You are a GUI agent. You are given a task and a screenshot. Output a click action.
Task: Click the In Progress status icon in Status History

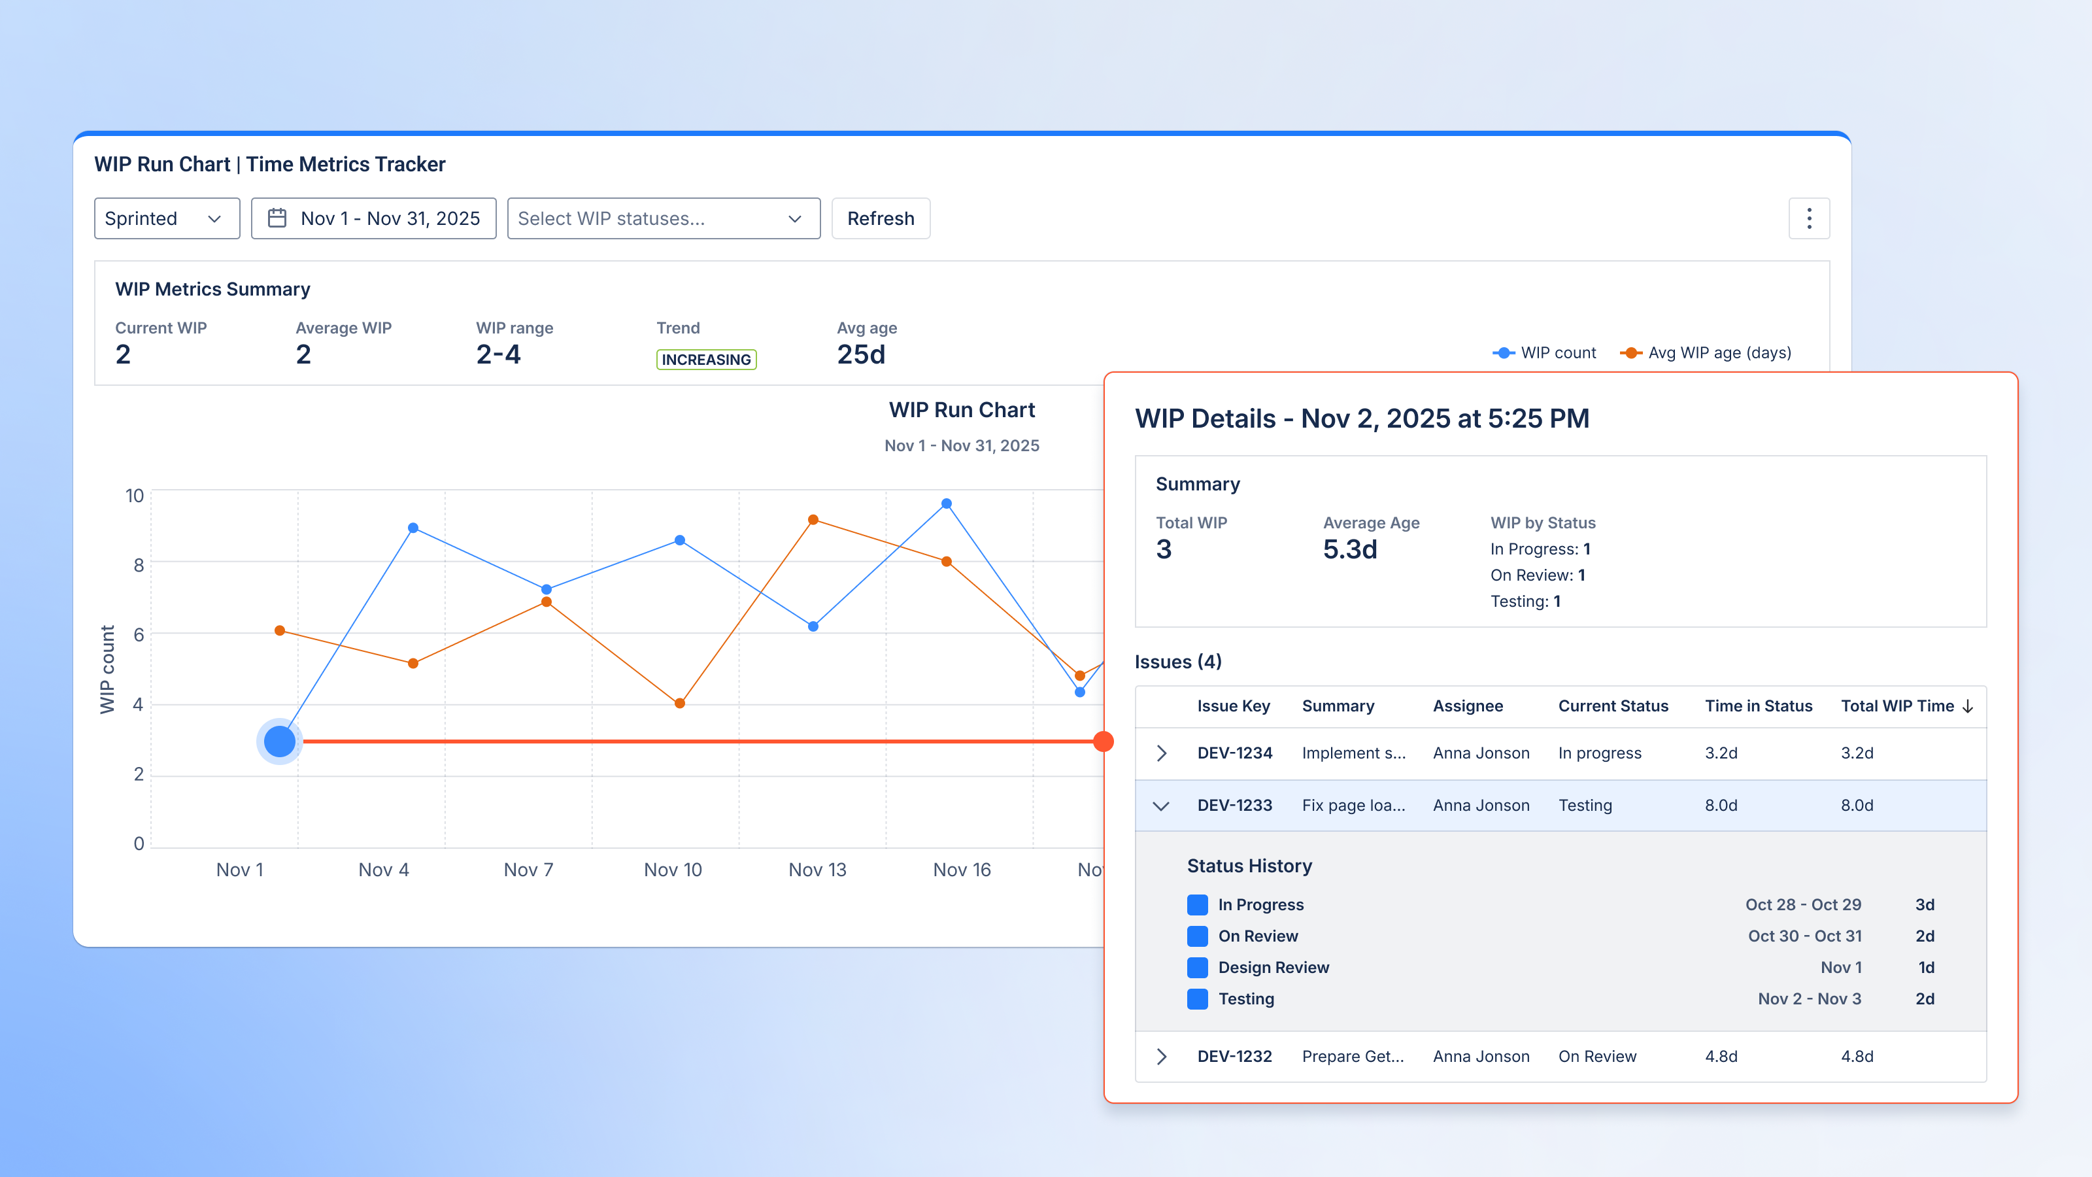click(1197, 904)
